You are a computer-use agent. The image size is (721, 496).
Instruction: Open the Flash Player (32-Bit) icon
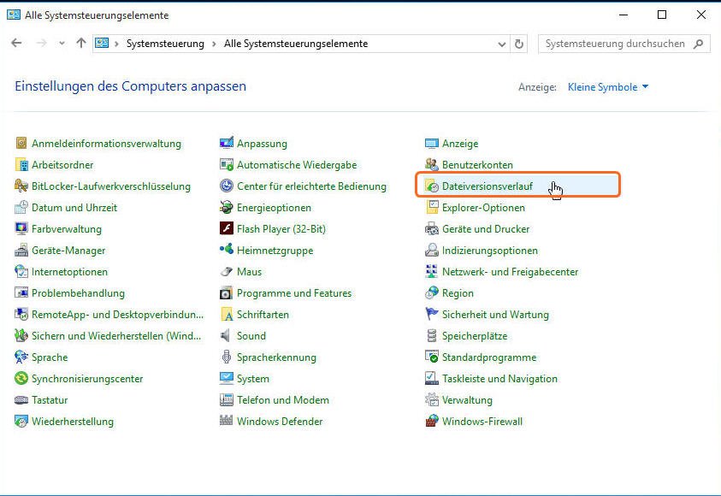[227, 229]
